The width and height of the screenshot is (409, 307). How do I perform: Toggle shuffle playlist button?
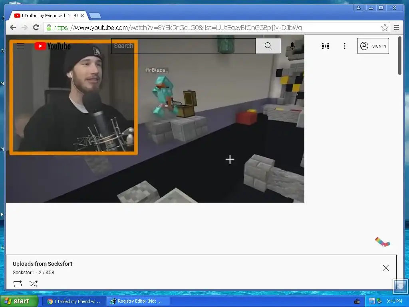pos(34,284)
